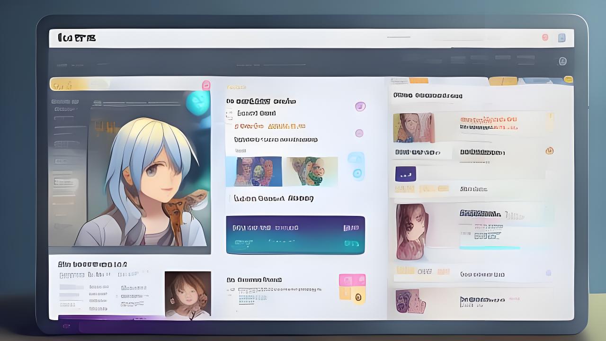This screenshot has width=606, height=341.
Task: Select the wide yellow tab above the right panel
Action: [503, 81]
